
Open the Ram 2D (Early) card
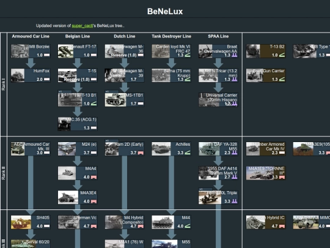tap(125, 149)
